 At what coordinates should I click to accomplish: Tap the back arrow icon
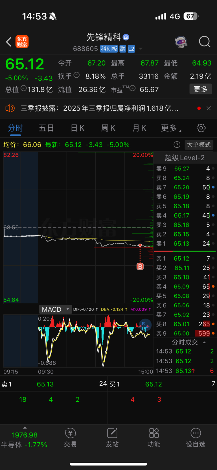pos(9,42)
